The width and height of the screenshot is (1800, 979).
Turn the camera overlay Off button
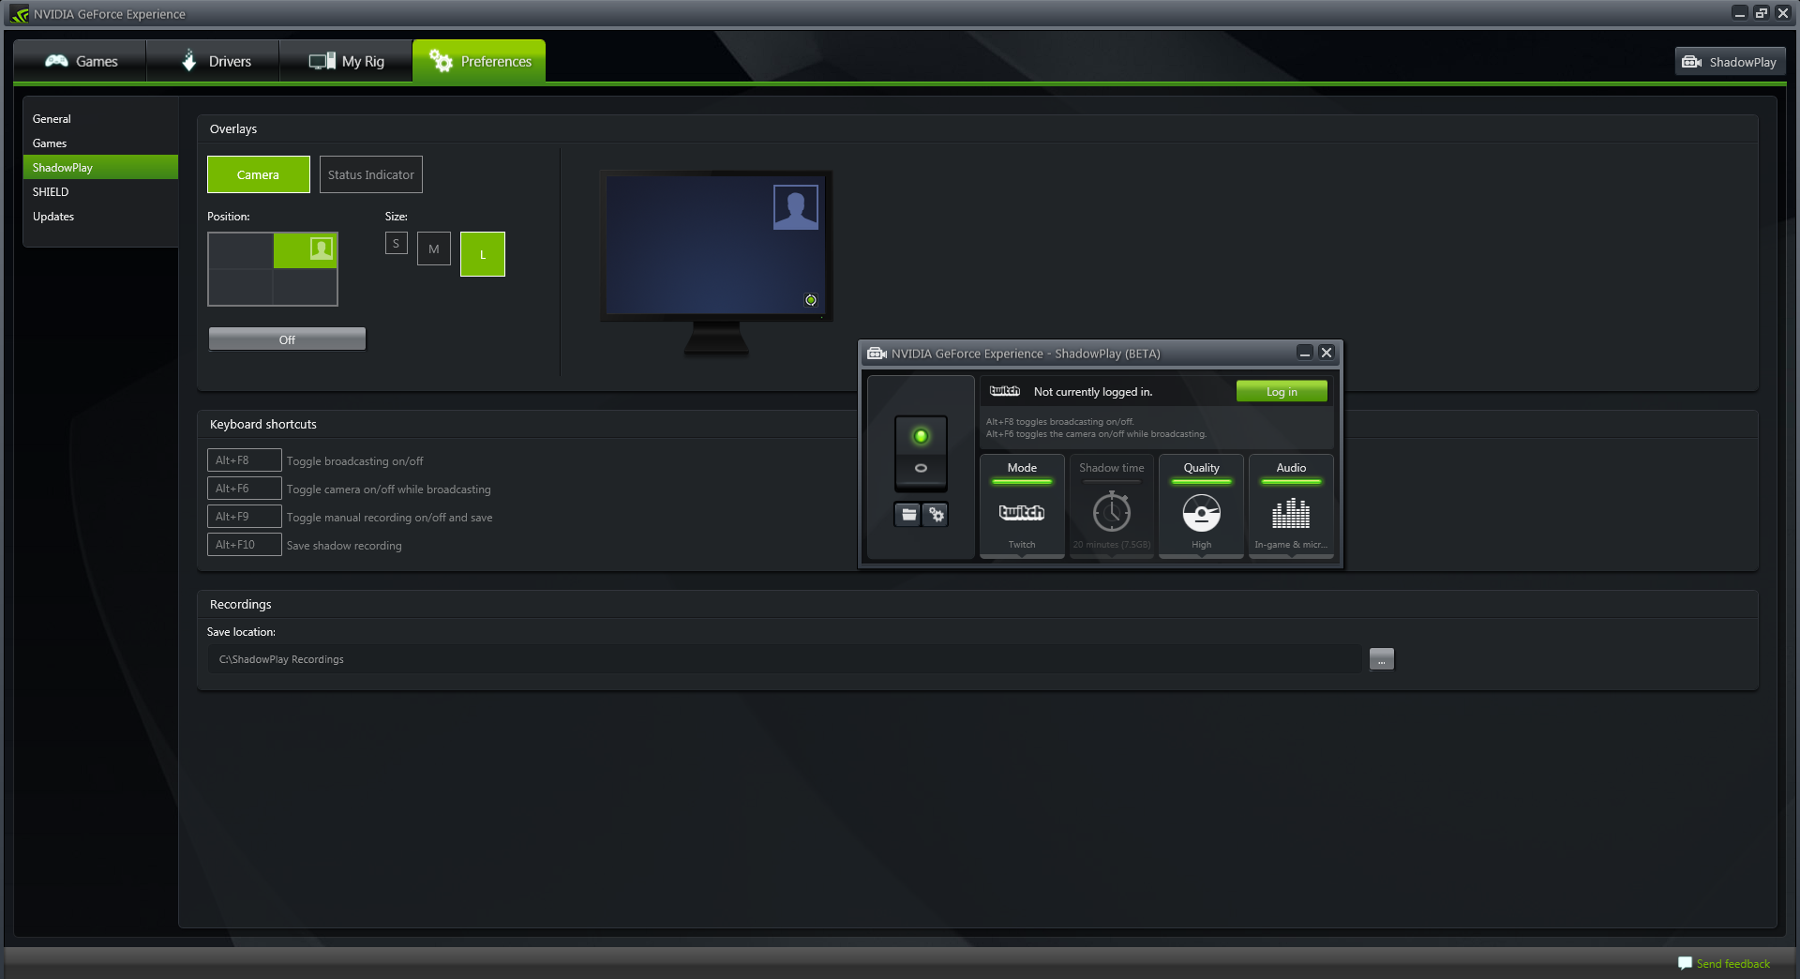tap(287, 339)
